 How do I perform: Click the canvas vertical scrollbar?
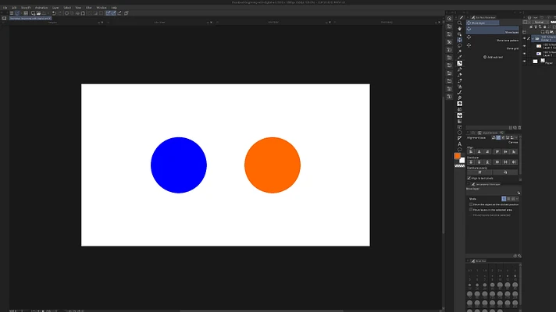[444, 166]
